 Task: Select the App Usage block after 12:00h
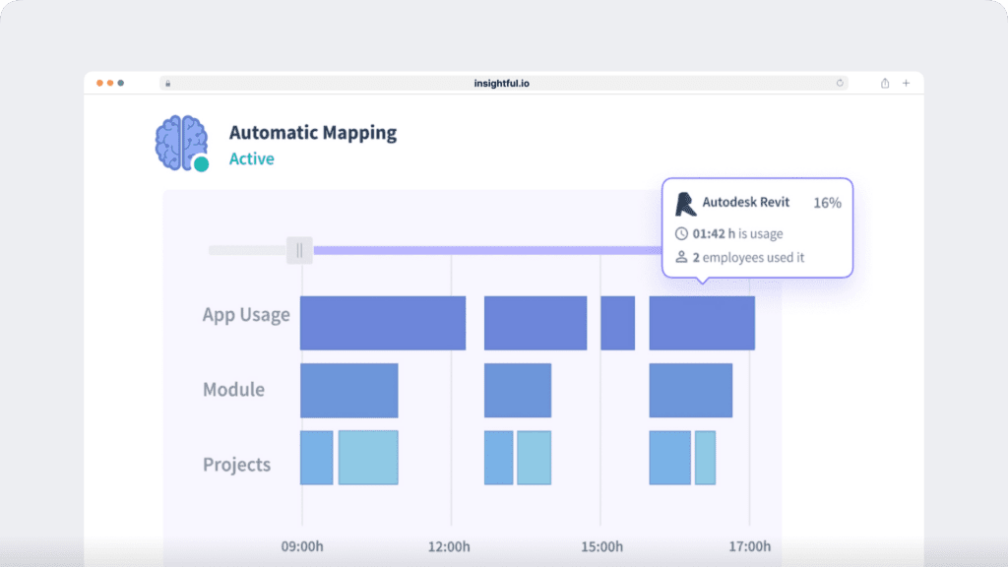(x=535, y=323)
